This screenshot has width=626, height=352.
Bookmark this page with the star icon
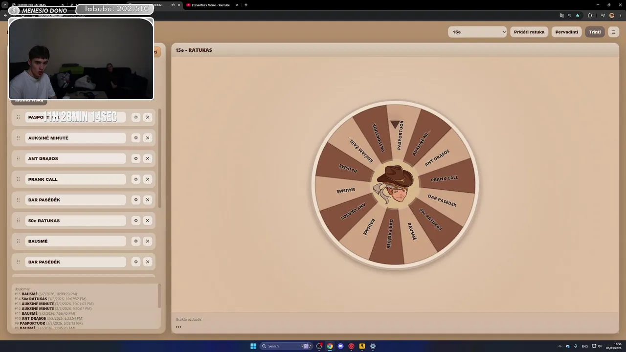578,15
